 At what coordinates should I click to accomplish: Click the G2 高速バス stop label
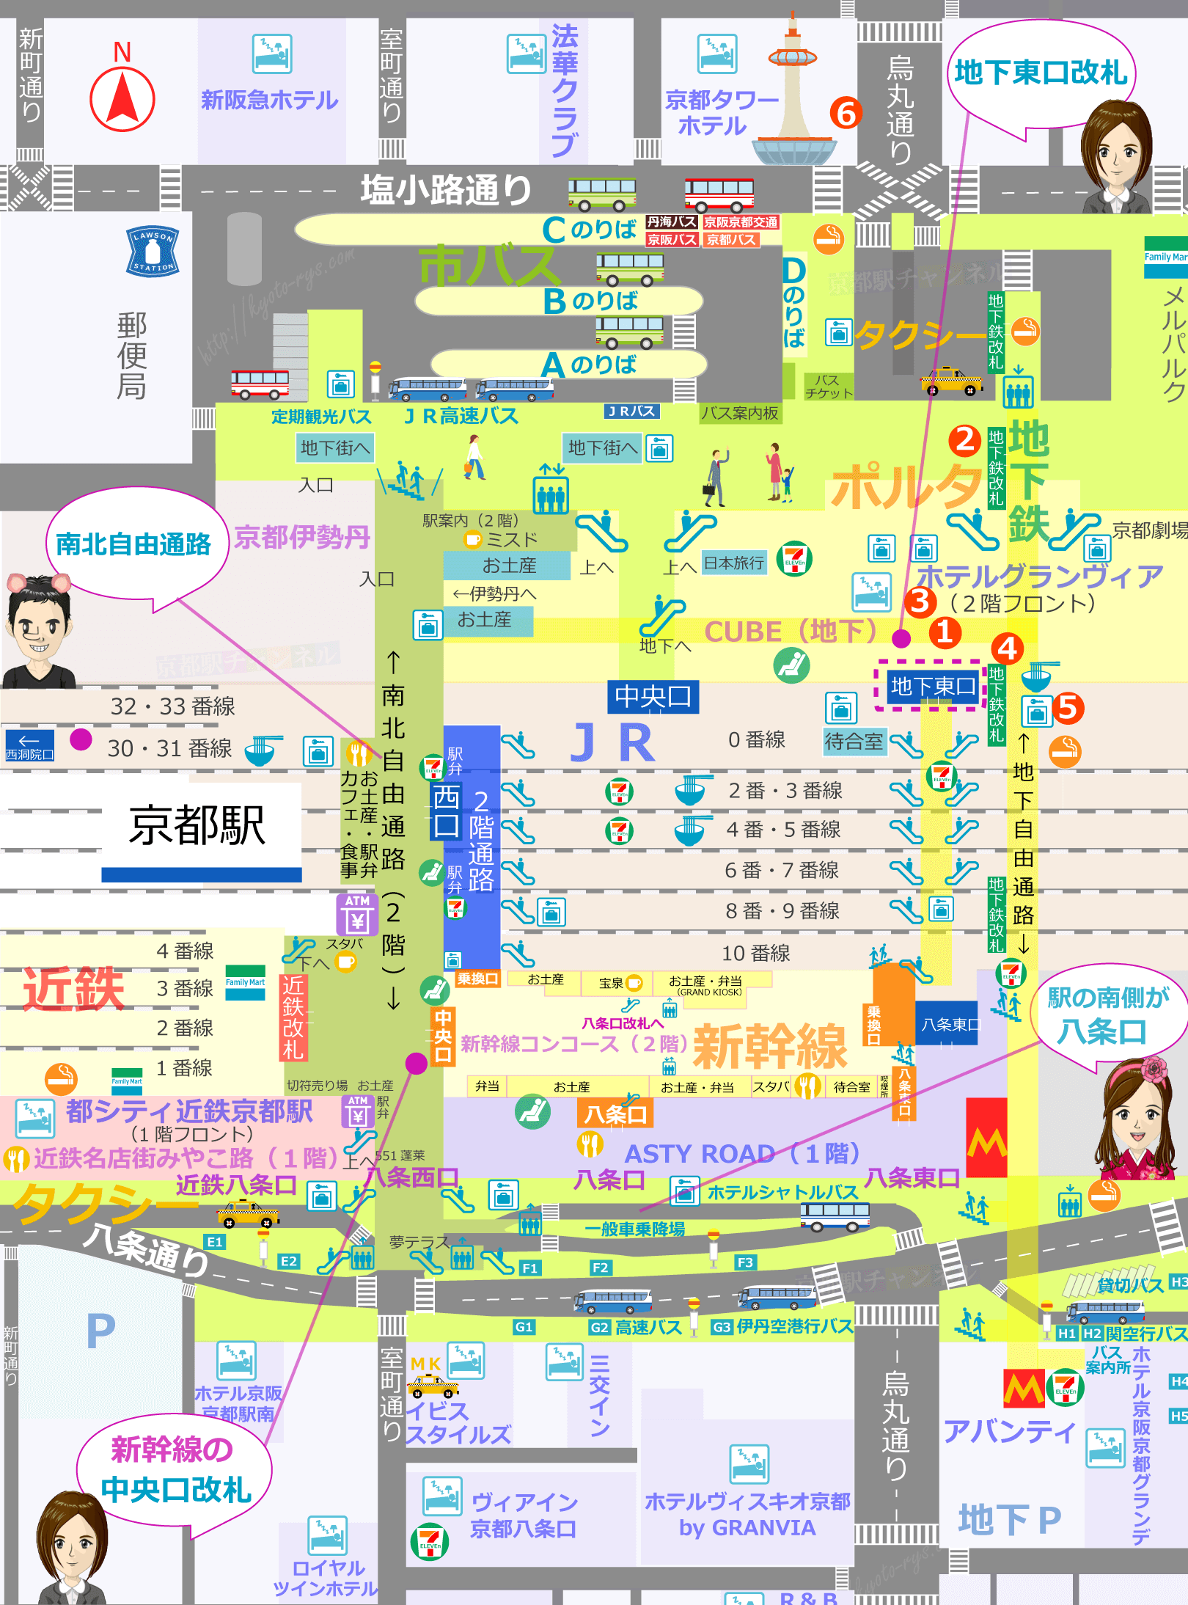pyautogui.click(x=636, y=1326)
